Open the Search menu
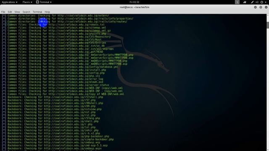The width and height of the screenshot is (269, 151). tap(26, 12)
